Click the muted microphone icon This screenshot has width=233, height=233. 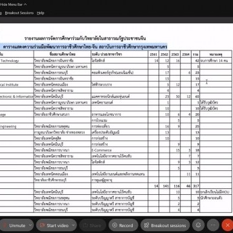[5, 225]
